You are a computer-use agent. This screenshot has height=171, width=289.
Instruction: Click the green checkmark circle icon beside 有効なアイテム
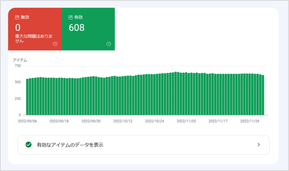28,145
